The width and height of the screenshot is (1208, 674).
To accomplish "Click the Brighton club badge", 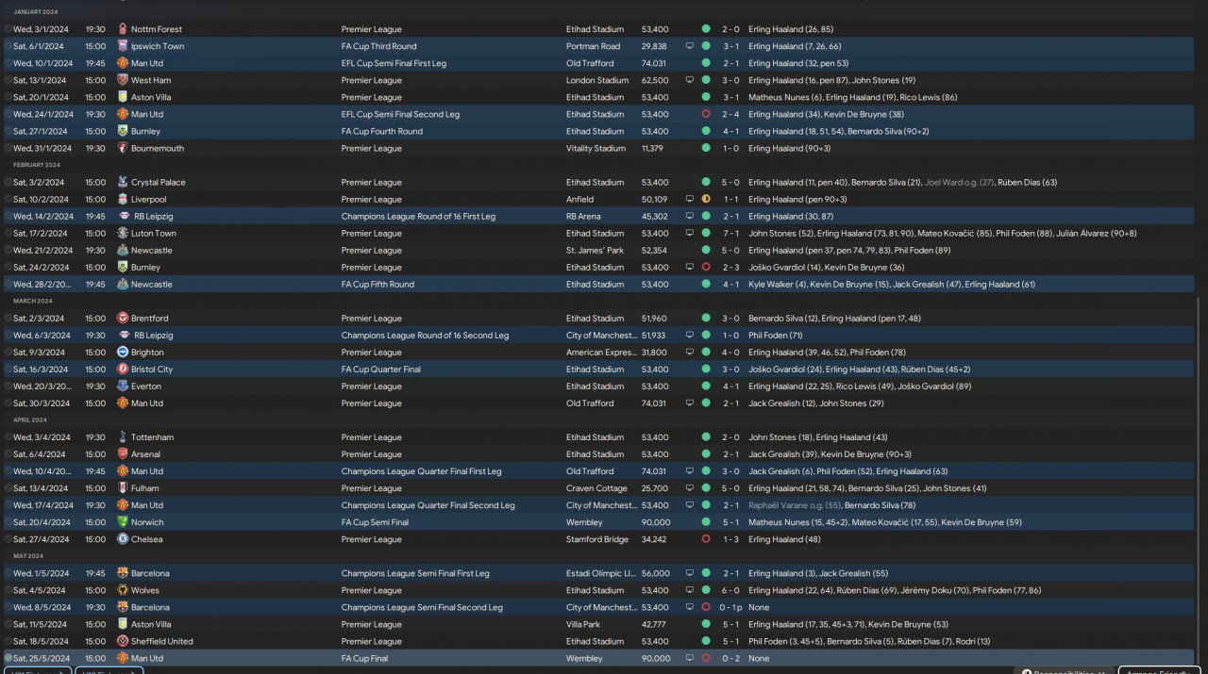I will [123, 352].
